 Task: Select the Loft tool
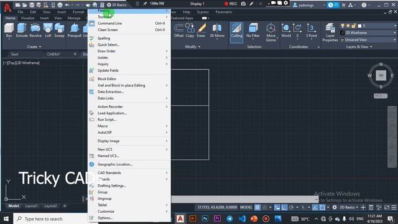coord(48,30)
